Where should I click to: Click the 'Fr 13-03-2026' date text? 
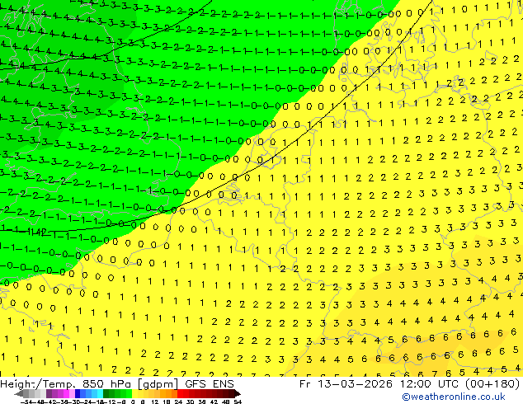coord(346,384)
